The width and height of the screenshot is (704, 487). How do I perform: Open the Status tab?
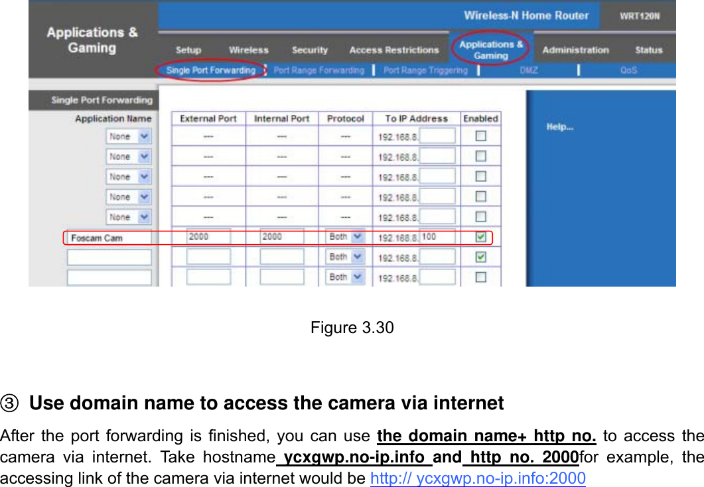pyautogui.click(x=648, y=50)
